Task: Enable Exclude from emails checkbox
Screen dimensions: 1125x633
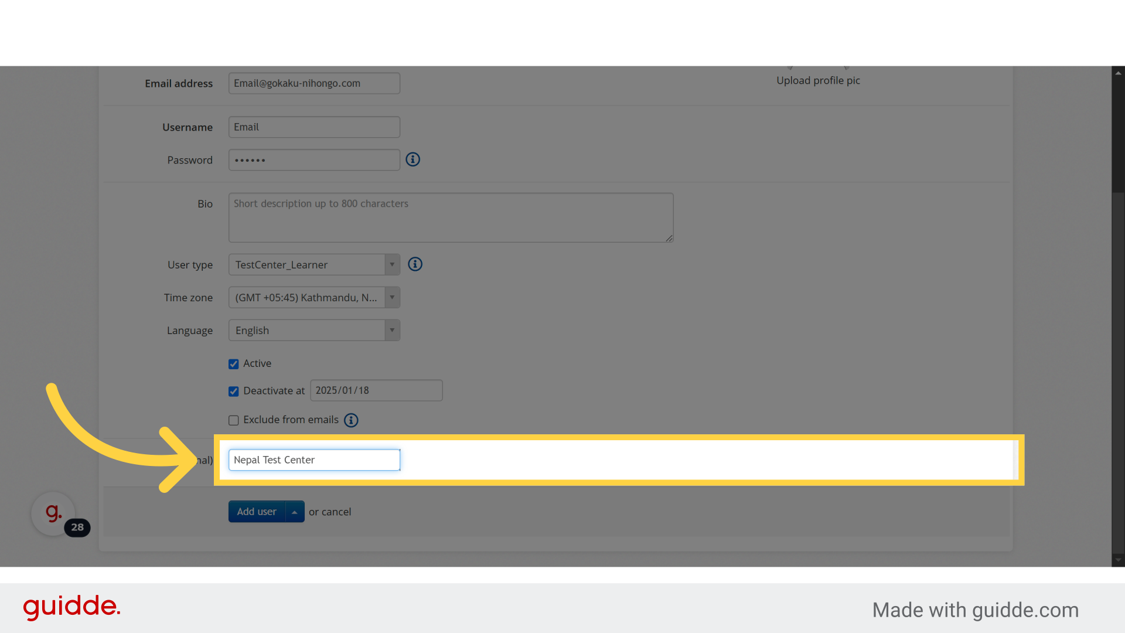Action: pyautogui.click(x=234, y=420)
